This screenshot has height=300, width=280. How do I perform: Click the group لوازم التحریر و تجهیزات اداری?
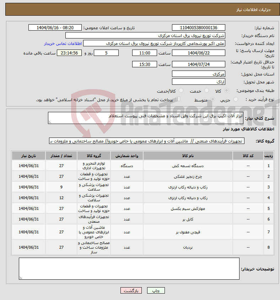pyautogui.click(x=94, y=166)
